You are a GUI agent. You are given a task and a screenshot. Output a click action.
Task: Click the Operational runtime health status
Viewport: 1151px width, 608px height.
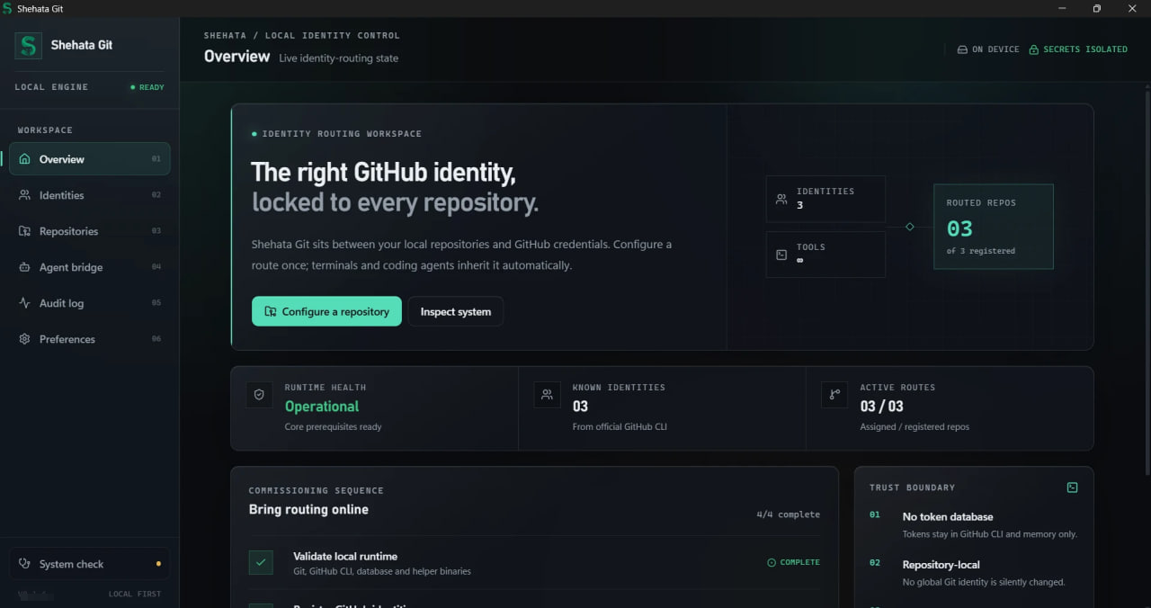(x=322, y=407)
